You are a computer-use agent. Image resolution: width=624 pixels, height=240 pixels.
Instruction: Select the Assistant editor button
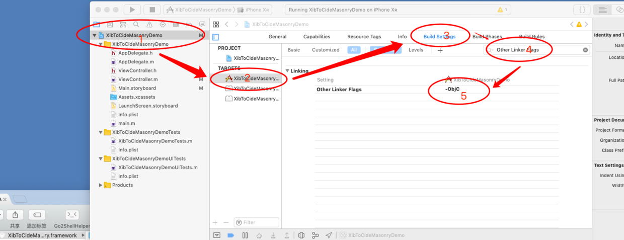click(618, 10)
